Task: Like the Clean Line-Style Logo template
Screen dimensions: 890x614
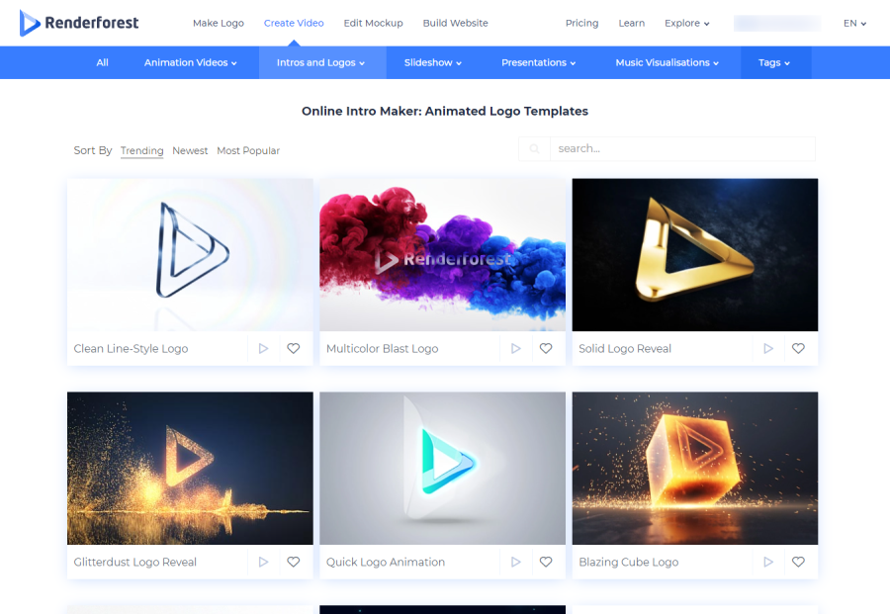Action: tap(294, 348)
